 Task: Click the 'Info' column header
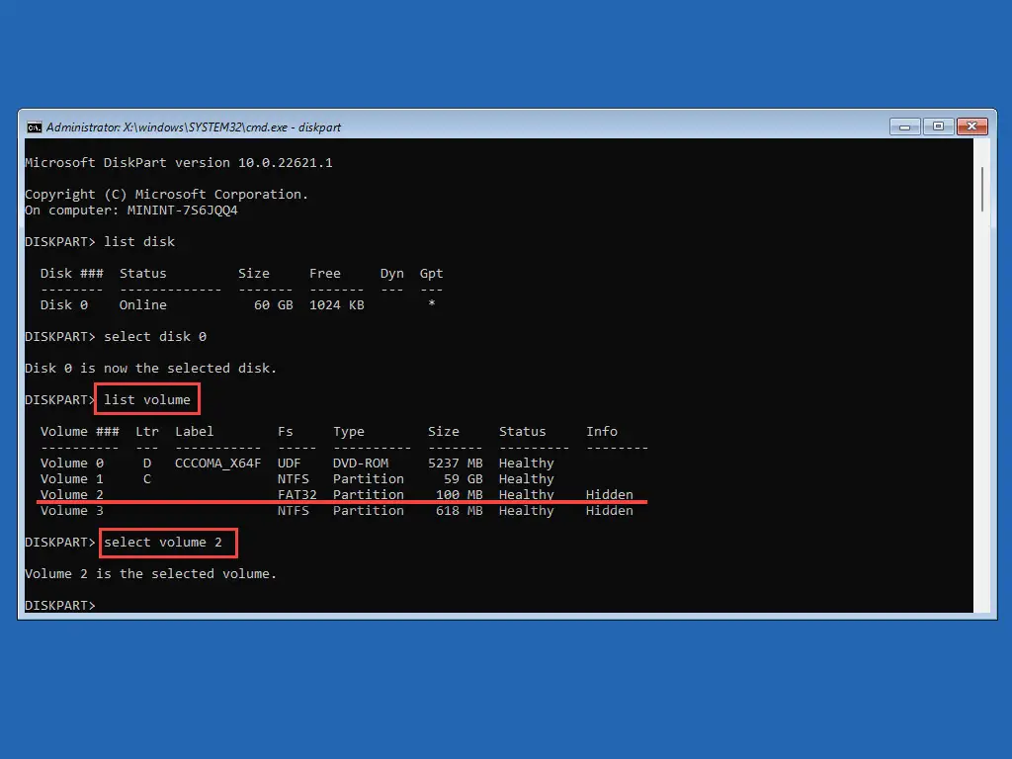pyautogui.click(x=602, y=432)
